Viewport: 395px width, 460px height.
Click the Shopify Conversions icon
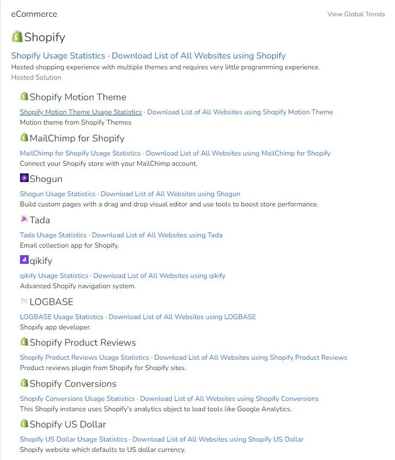[24, 383]
